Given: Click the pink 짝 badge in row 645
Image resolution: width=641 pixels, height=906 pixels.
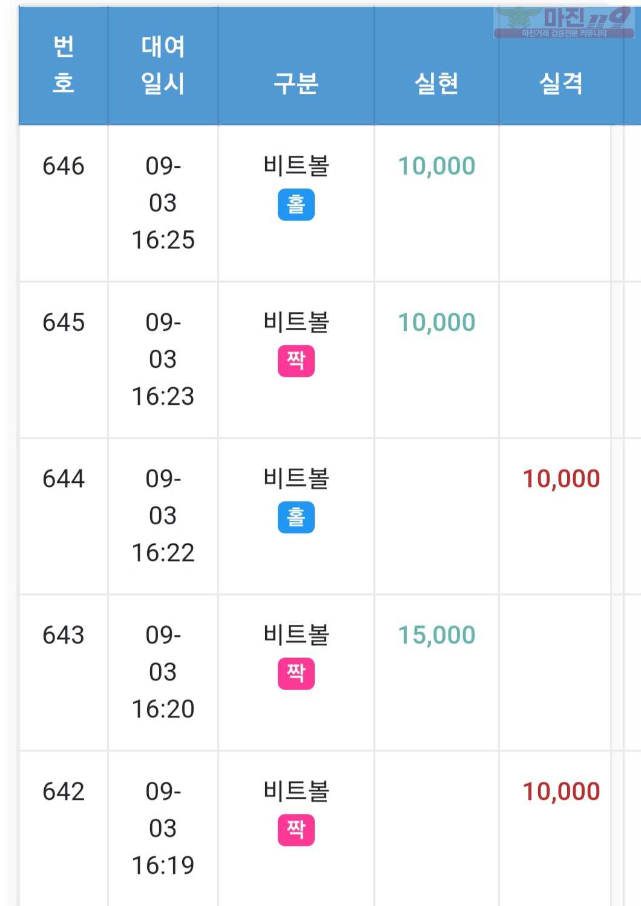Looking at the screenshot, I should pos(296,361).
